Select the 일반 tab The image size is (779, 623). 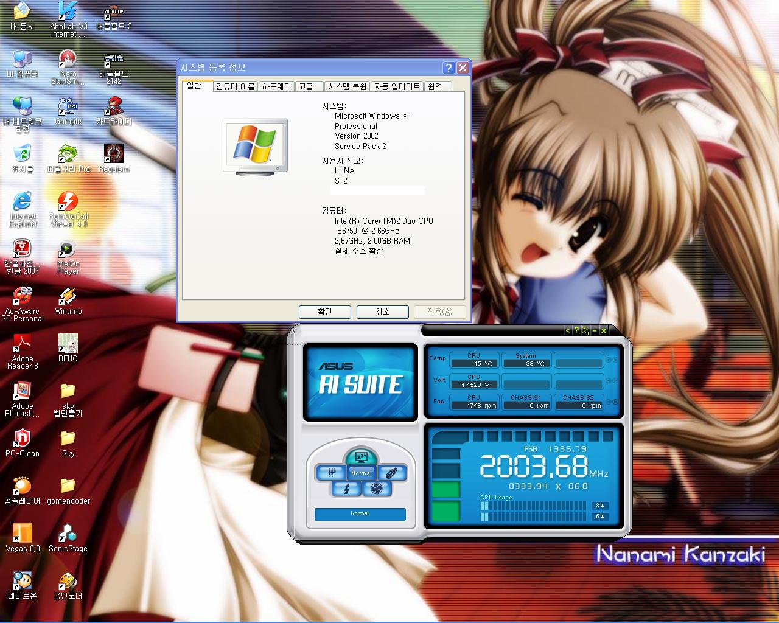[x=197, y=86]
